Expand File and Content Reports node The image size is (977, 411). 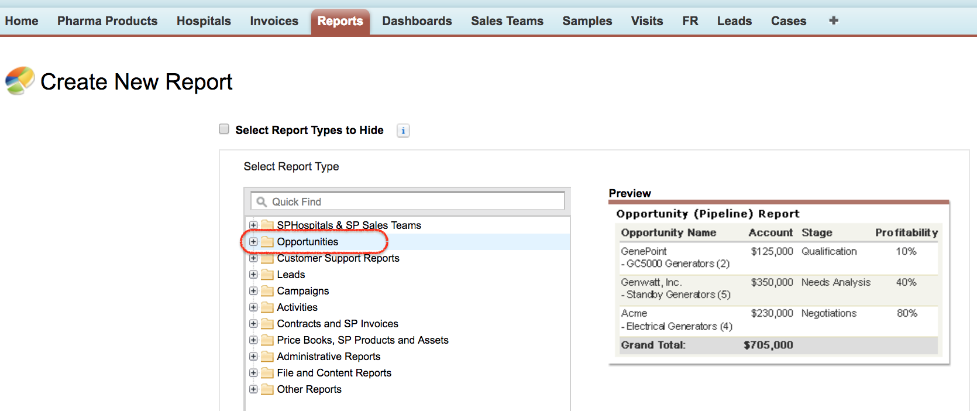pos(253,373)
